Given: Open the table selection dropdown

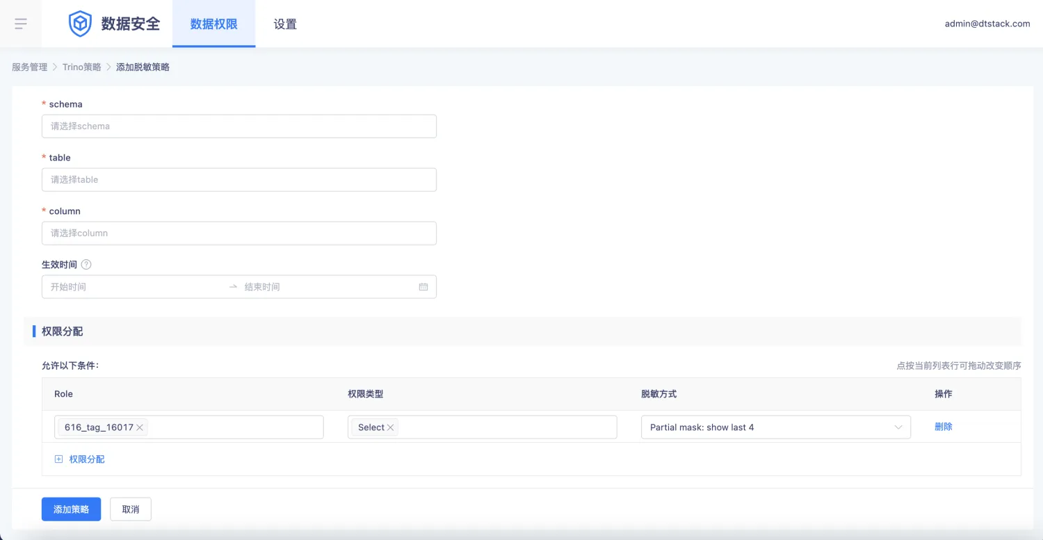Looking at the screenshot, I should 238,180.
